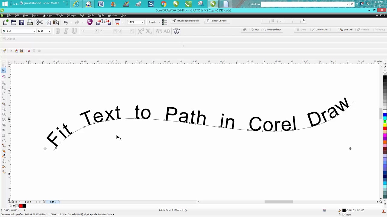Click the Open folder icon
Image resolution: width=387 pixels, height=217 pixels.
14,22
